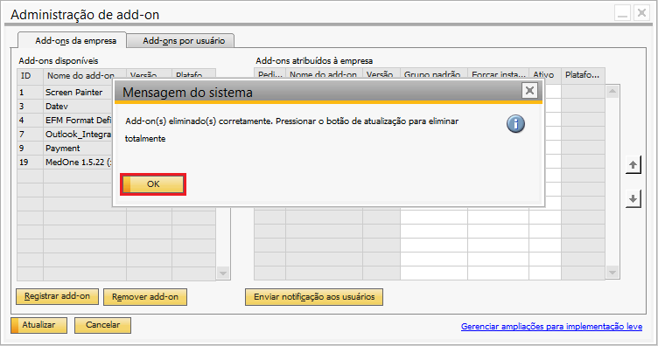658x346 pixels.
Task: Click scroll up arrow of assigned add-ons list
Action: [612, 92]
